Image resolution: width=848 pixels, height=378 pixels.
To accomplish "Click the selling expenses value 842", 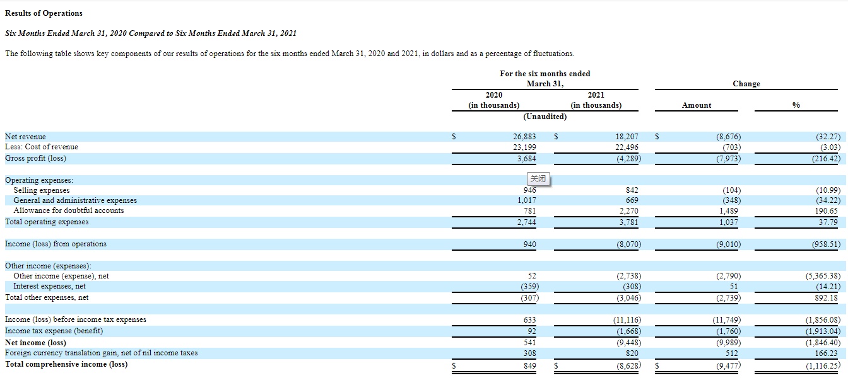I will click(x=632, y=190).
